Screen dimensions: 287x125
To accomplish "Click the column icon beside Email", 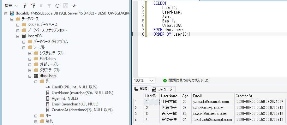I will pyautogui.click(x=48, y=104).
